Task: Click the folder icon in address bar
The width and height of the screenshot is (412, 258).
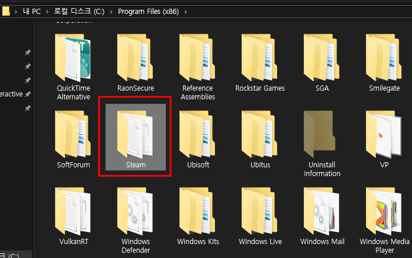Action: tap(6, 11)
